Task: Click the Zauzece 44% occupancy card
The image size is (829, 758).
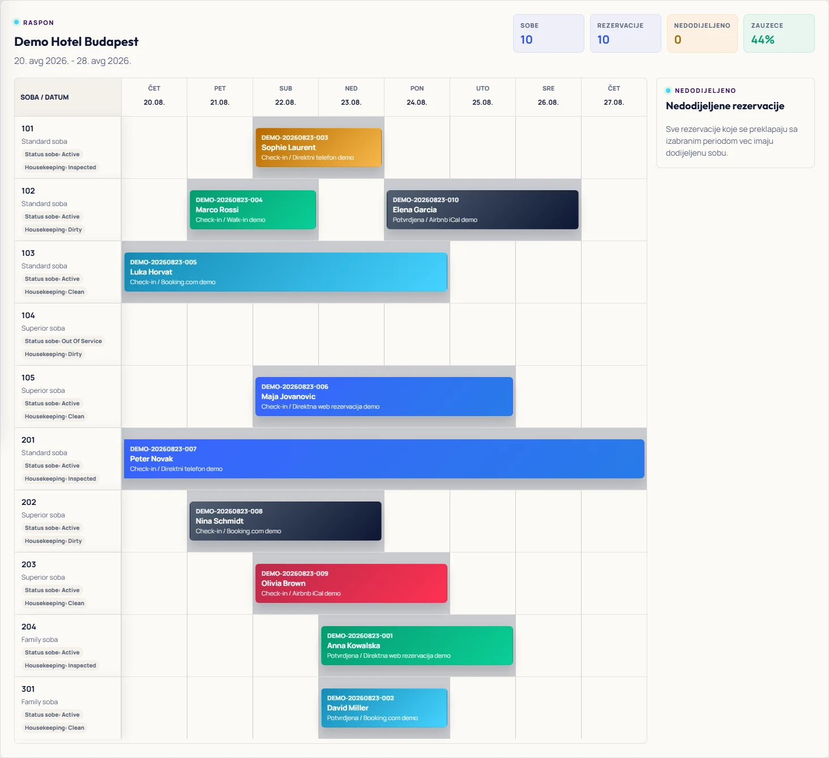Action: [x=779, y=33]
